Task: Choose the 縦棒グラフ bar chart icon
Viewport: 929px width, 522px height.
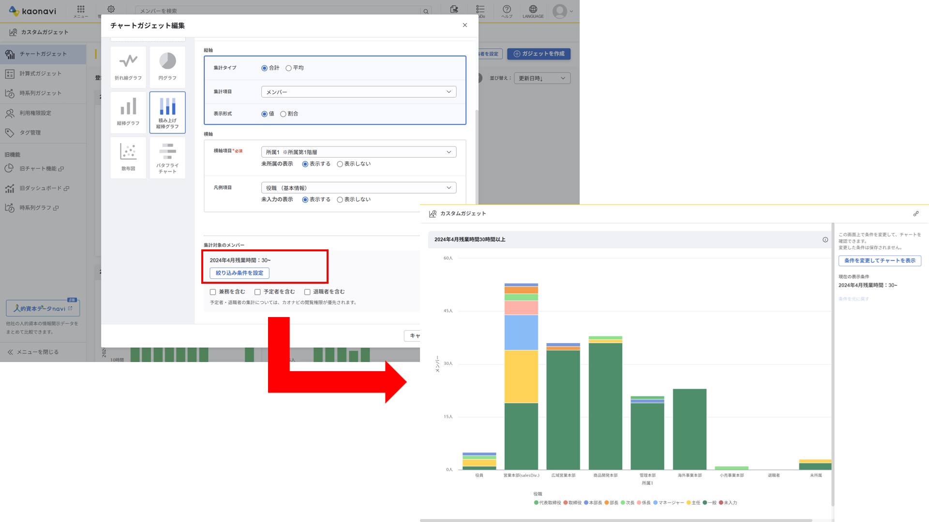Action: click(128, 112)
